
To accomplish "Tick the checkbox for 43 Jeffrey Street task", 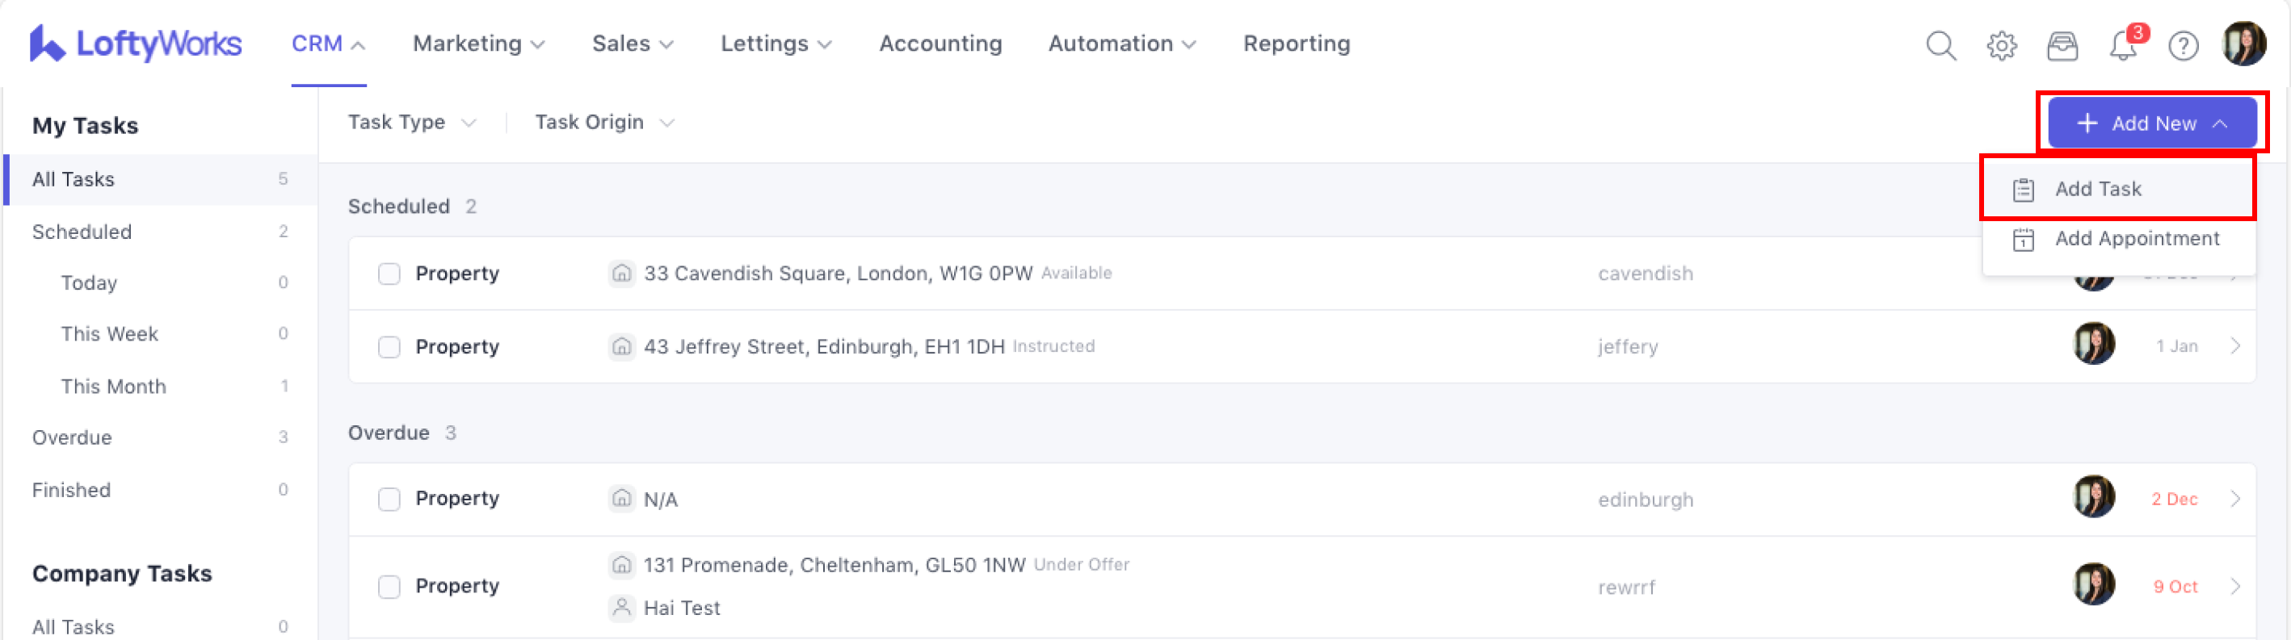I will 389,347.
